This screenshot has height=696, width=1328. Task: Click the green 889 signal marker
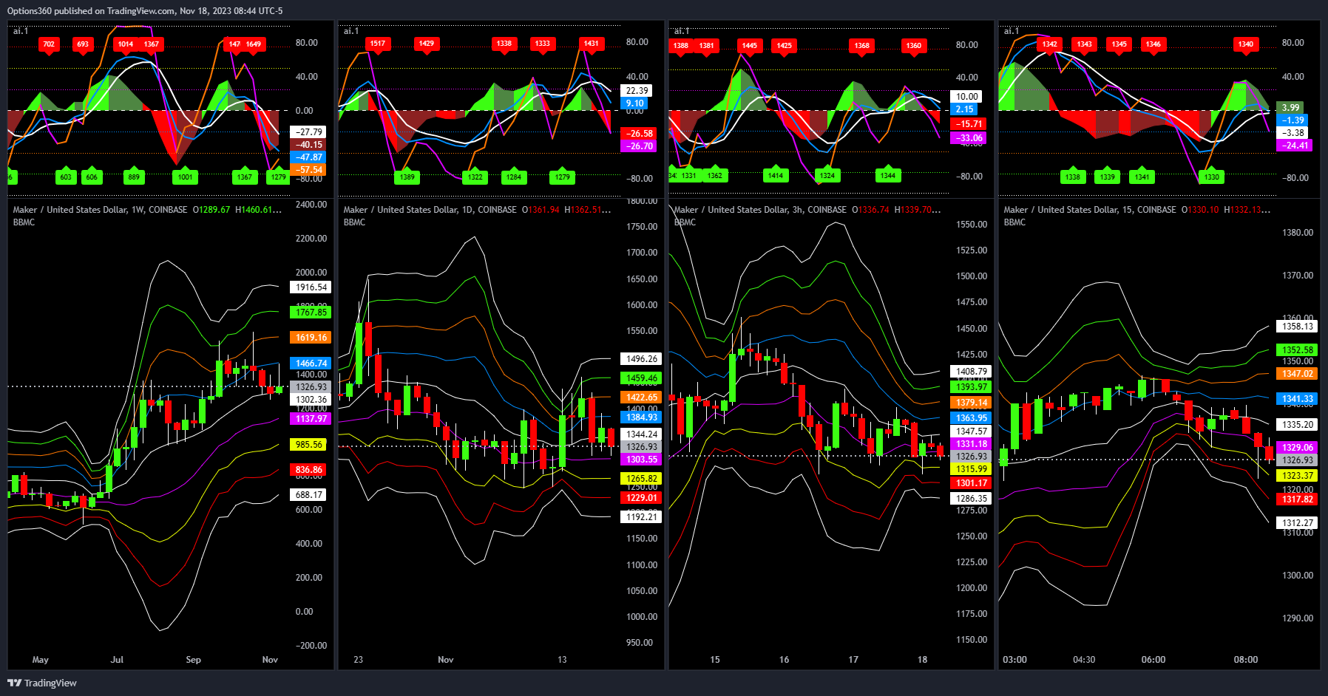coord(134,177)
